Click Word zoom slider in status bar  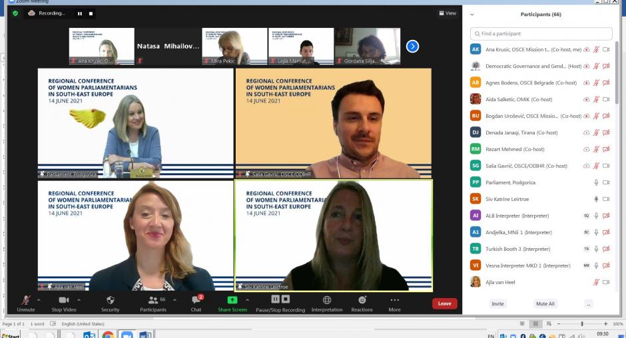click(582, 323)
